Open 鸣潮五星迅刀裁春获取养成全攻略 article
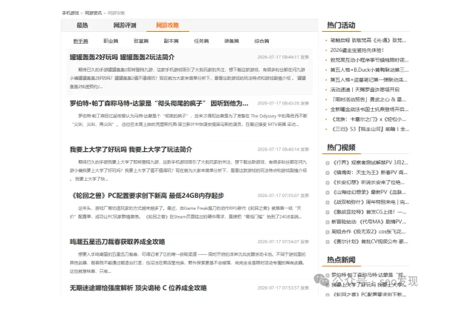Viewport: 456px width, 309px height. [x=117, y=242]
